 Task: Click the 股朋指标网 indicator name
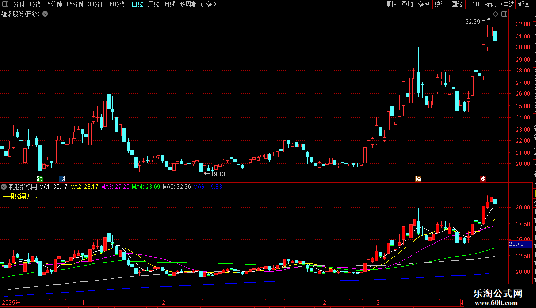[x=23, y=187]
